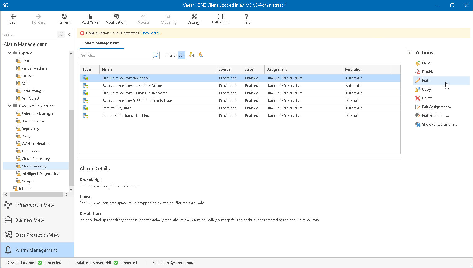Screen dimensions: 473x268
Task: Toggle the custom alarms filter icon
Action: click(x=201, y=55)
